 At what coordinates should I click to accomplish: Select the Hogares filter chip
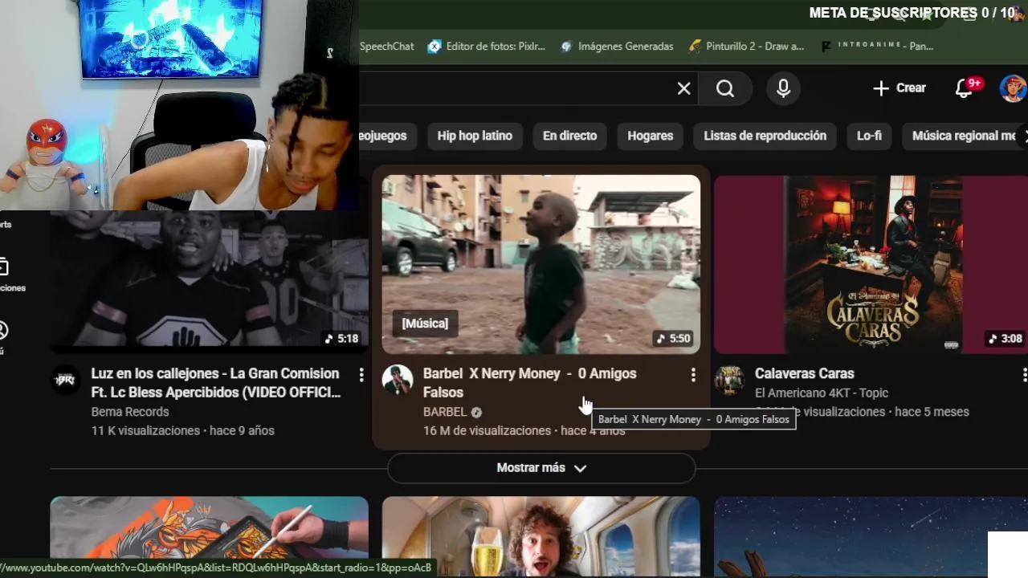[x=650, y=136]
